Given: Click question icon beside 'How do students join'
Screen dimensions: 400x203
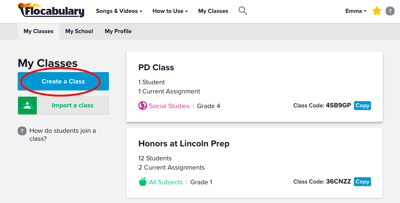Looking at the screenshot, I should (x=22, y=131).
